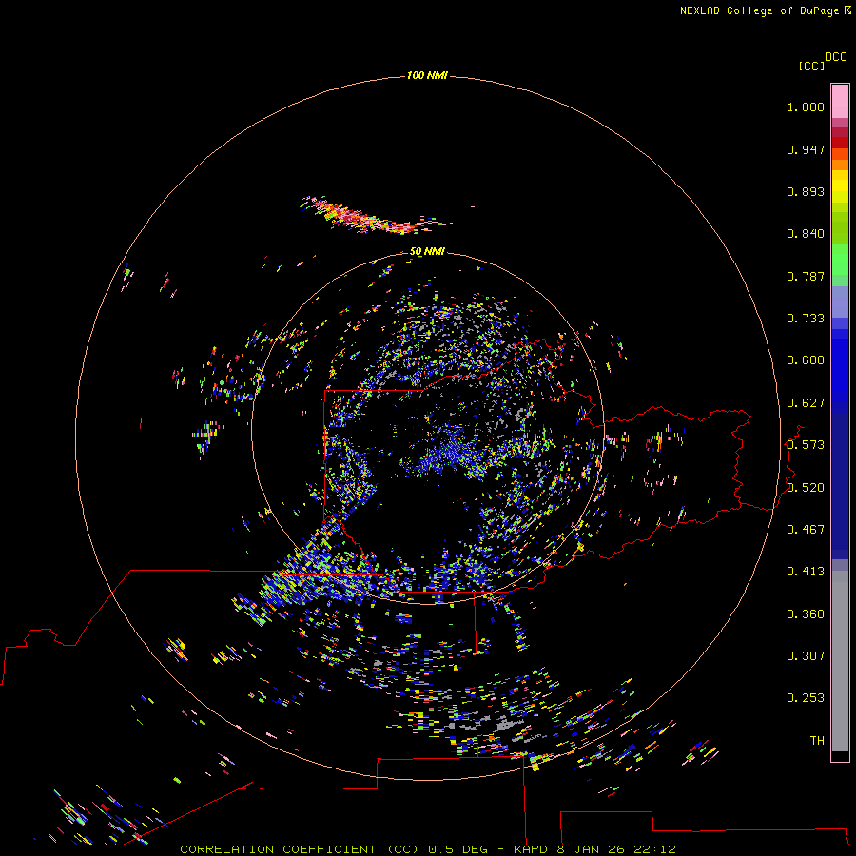Click the [CC] unit label above the color bar
856x856 pixels.
(811, 66)
